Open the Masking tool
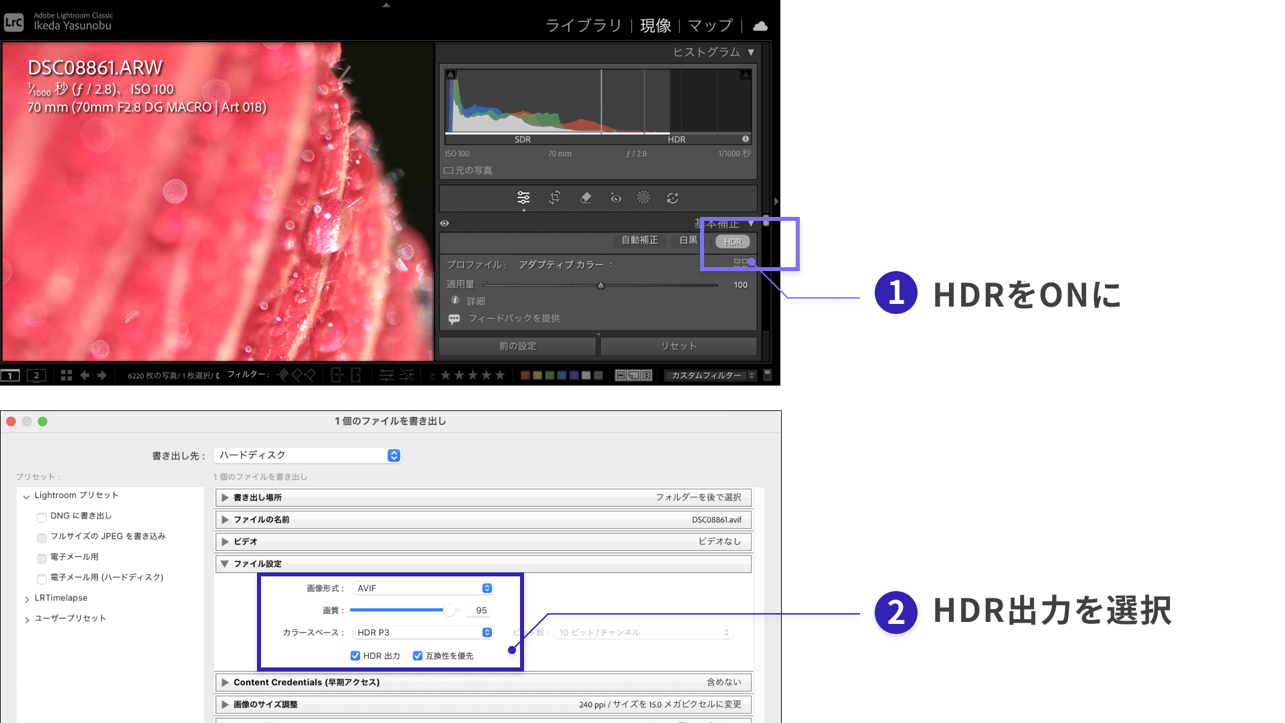Screen dimensions: 1285x723 tap(643, 197)
